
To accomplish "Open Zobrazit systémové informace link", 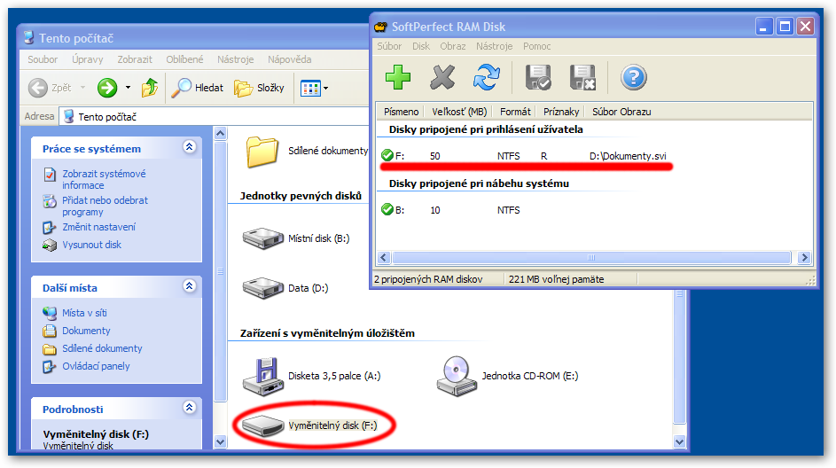I will click(104, 180).
